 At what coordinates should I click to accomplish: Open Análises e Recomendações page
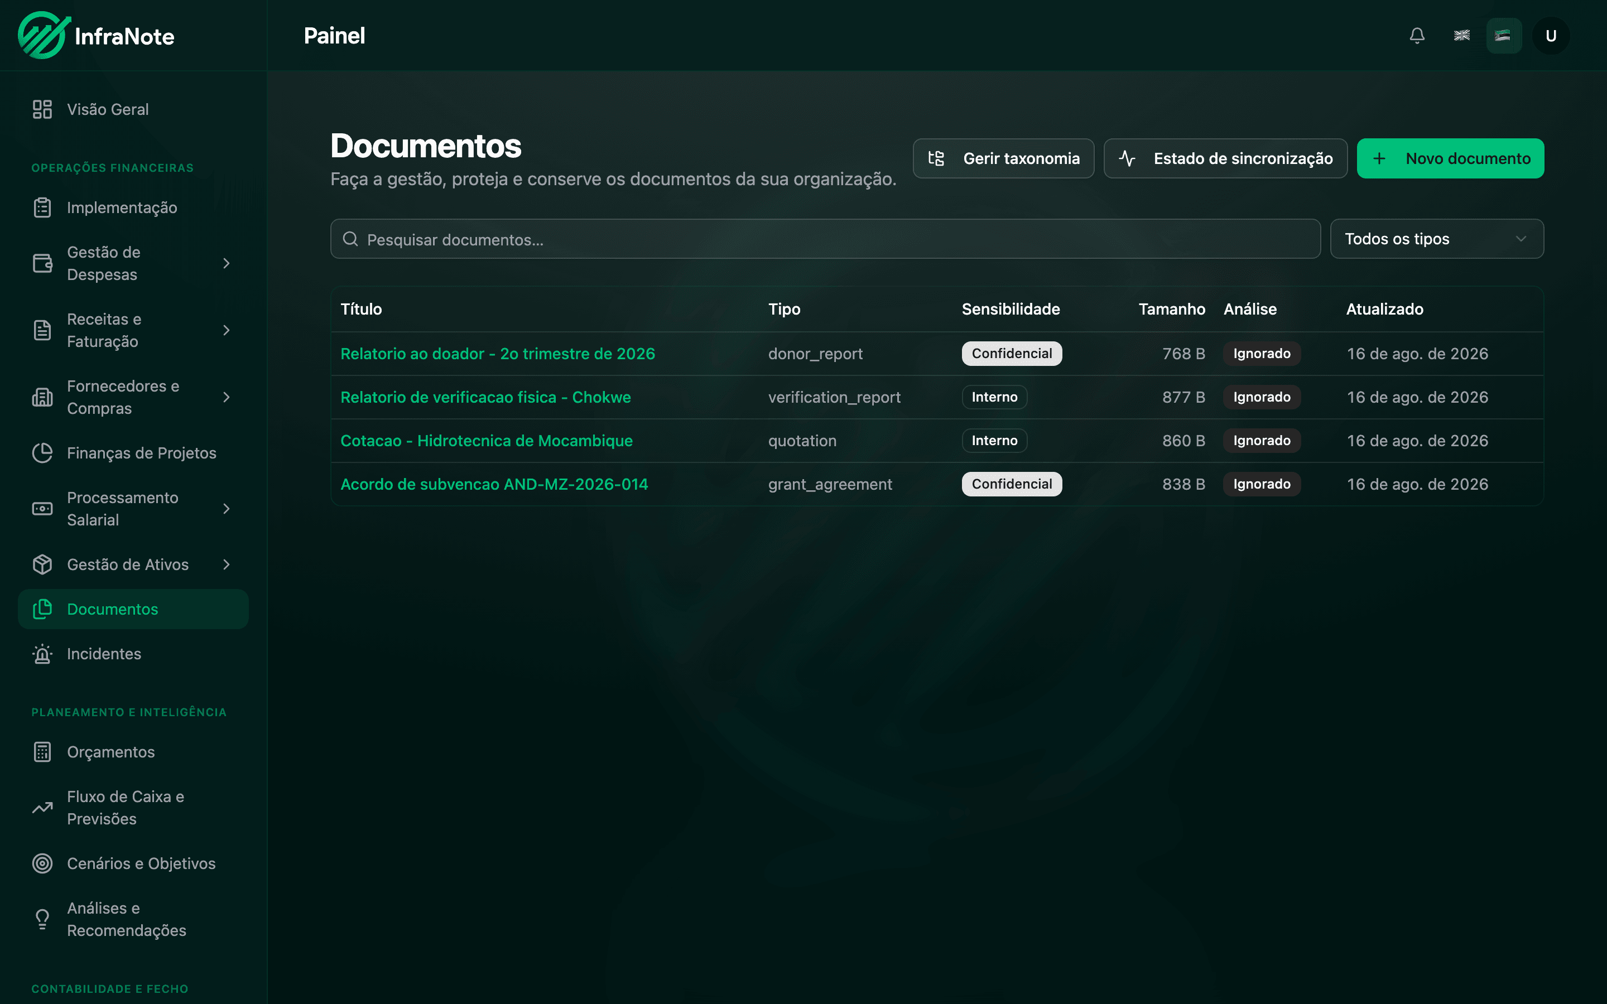coord(133,919)
